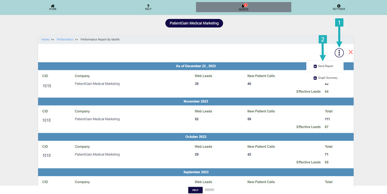
Task: Click Effective Leads value 87
Action: point(327,127)
